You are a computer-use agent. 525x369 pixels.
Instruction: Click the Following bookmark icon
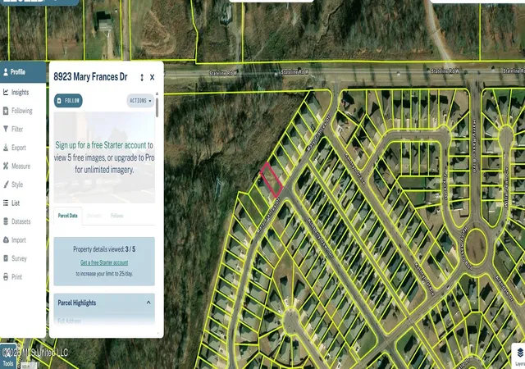(6, 111)
